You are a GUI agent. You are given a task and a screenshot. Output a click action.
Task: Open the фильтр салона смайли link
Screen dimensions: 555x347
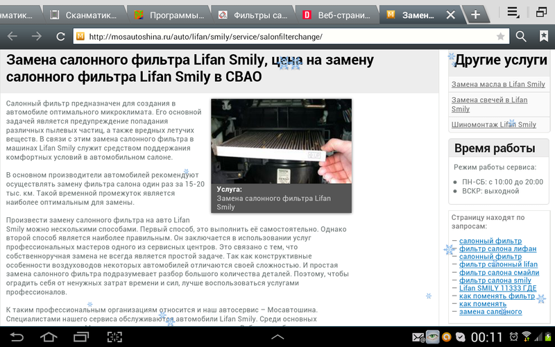coord(499,272)
